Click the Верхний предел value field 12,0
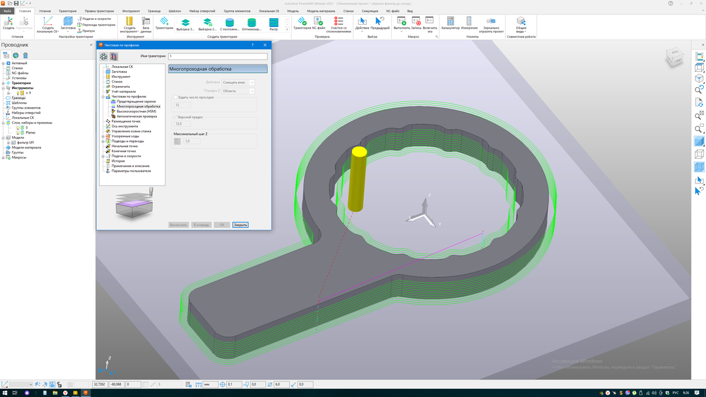Screen dimensions: 706x397 (x=182, y=124)
